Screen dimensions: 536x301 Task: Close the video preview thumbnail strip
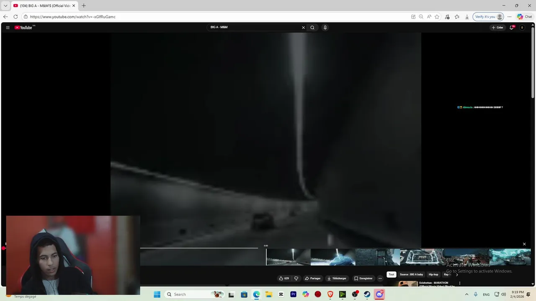524,244
